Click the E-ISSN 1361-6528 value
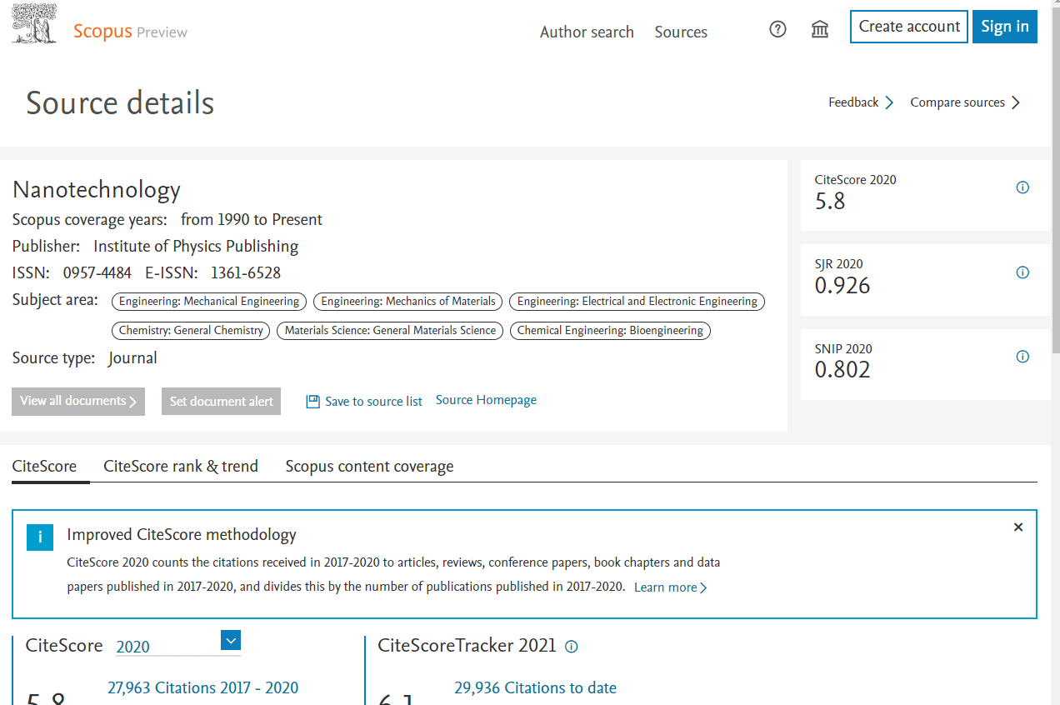This screenshot has width=1060, height=705. tap(246, 273)
